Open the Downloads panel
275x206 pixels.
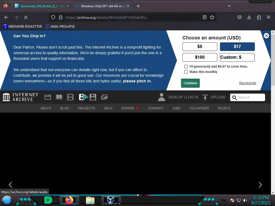point(249,17)
